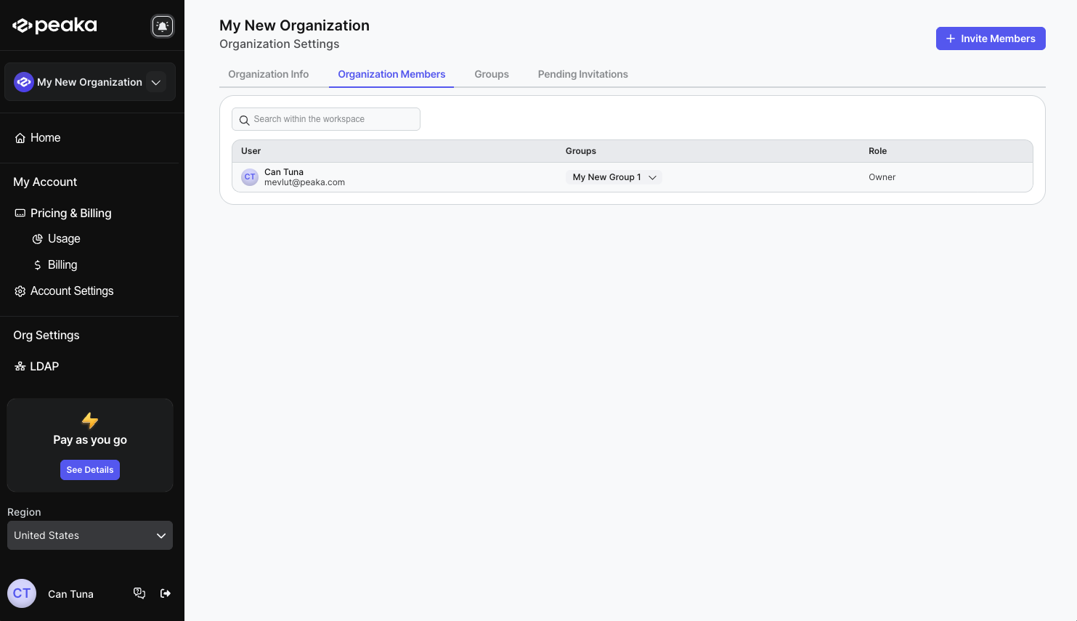Click the Billing dollar icon

37,264
